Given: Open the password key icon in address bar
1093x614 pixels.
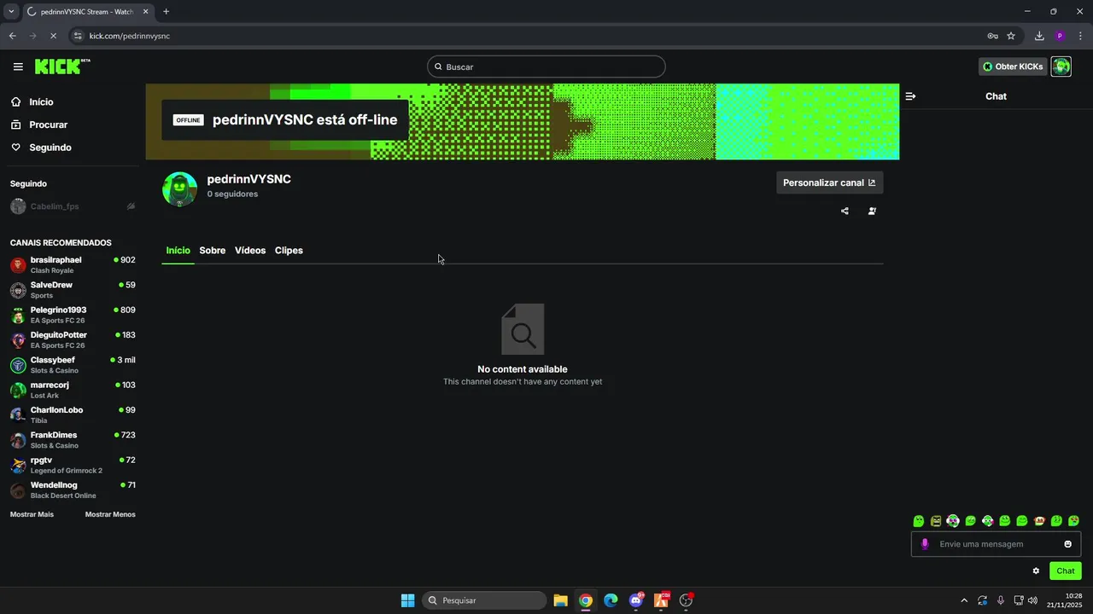Looking at the screenshot, I should pyautogui.click(x=992, y=36).
